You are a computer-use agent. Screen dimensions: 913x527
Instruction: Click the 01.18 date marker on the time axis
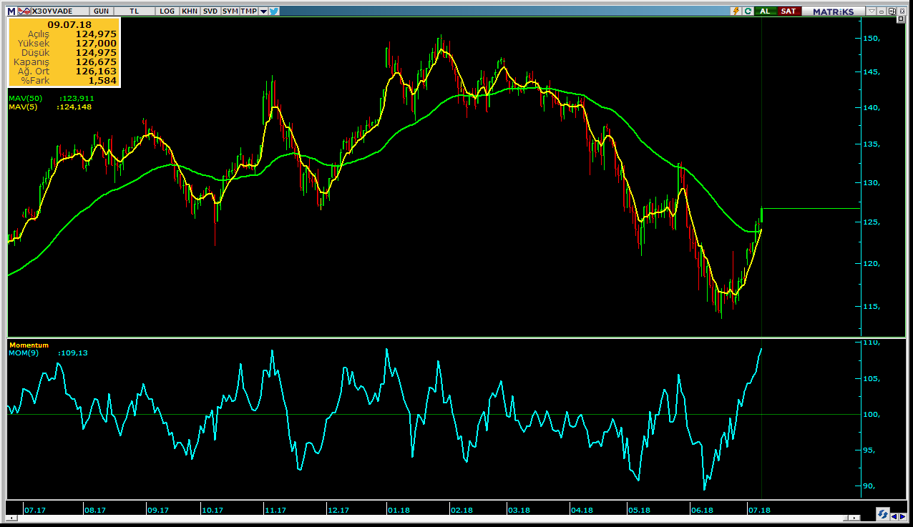(399, 511)
